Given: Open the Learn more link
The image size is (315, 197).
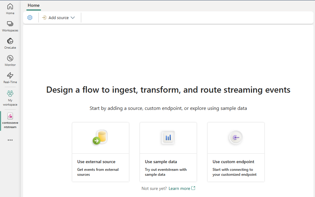Looking at the screenshot, I should [179, 188].
